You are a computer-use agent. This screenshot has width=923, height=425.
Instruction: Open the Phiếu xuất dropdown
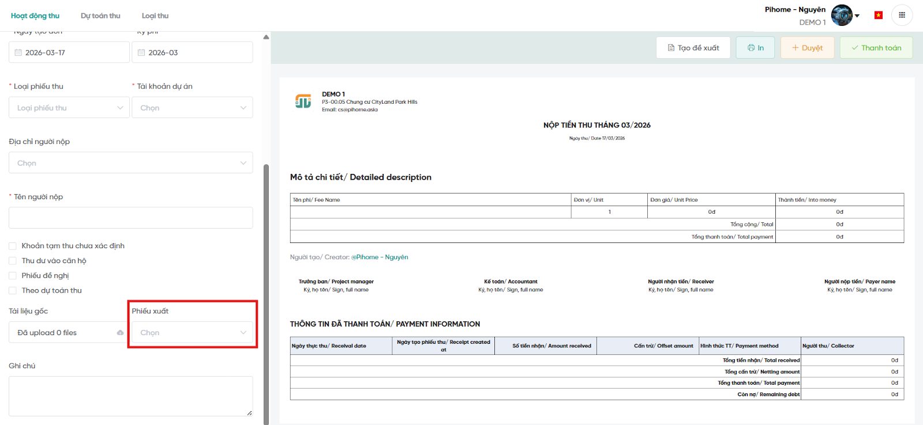(192, 333)
